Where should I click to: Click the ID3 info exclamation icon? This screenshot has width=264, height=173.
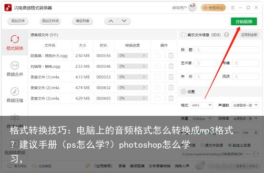(x=226, y=35)
